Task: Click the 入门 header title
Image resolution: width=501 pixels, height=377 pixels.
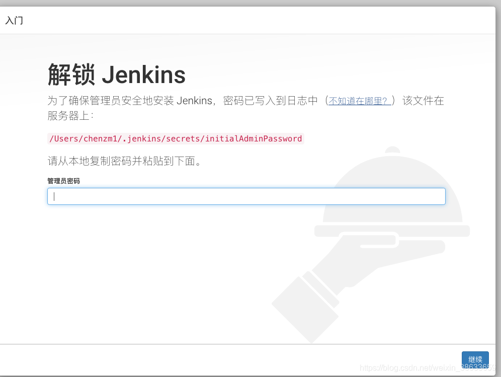Action: tap(14, 21)
